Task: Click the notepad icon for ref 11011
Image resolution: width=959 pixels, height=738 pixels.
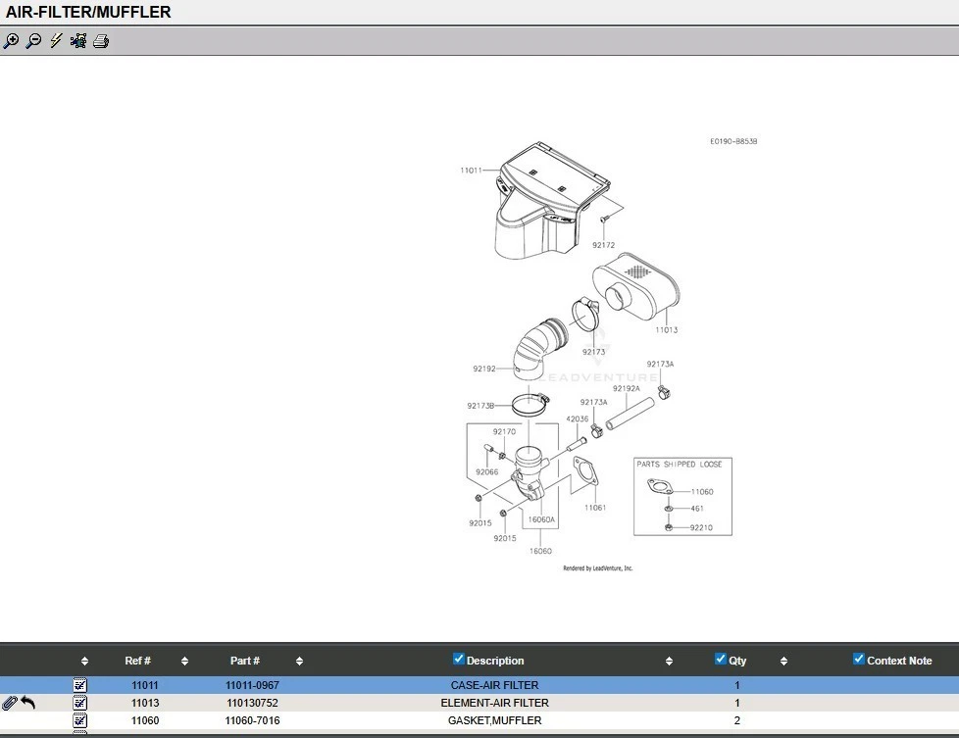Action: pos(80,685)
